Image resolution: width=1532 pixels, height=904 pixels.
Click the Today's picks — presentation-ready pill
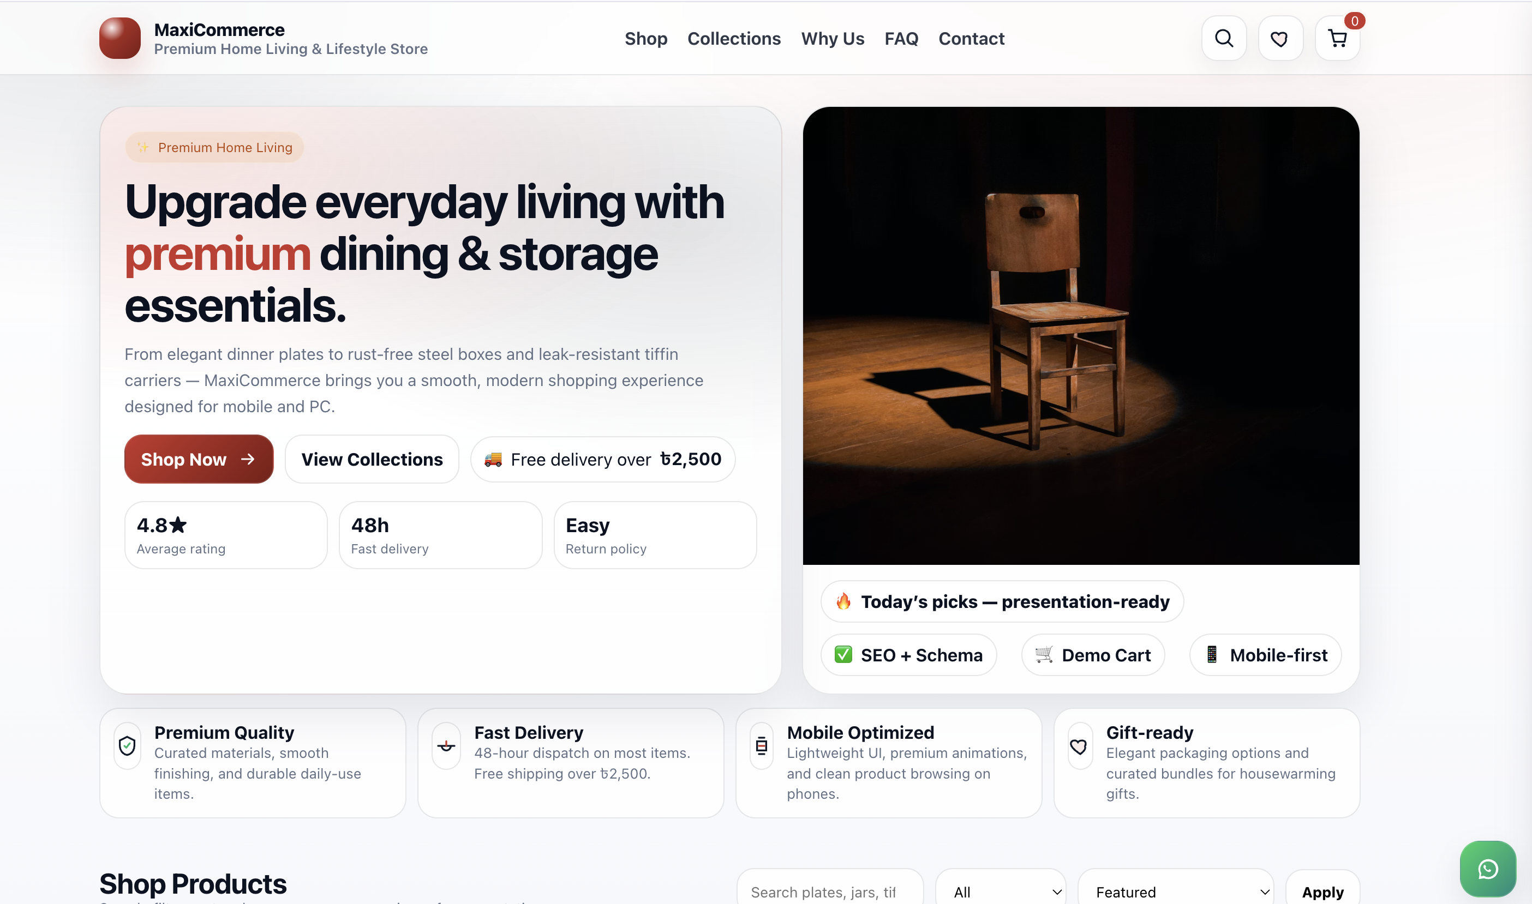tap(1002, 601)
